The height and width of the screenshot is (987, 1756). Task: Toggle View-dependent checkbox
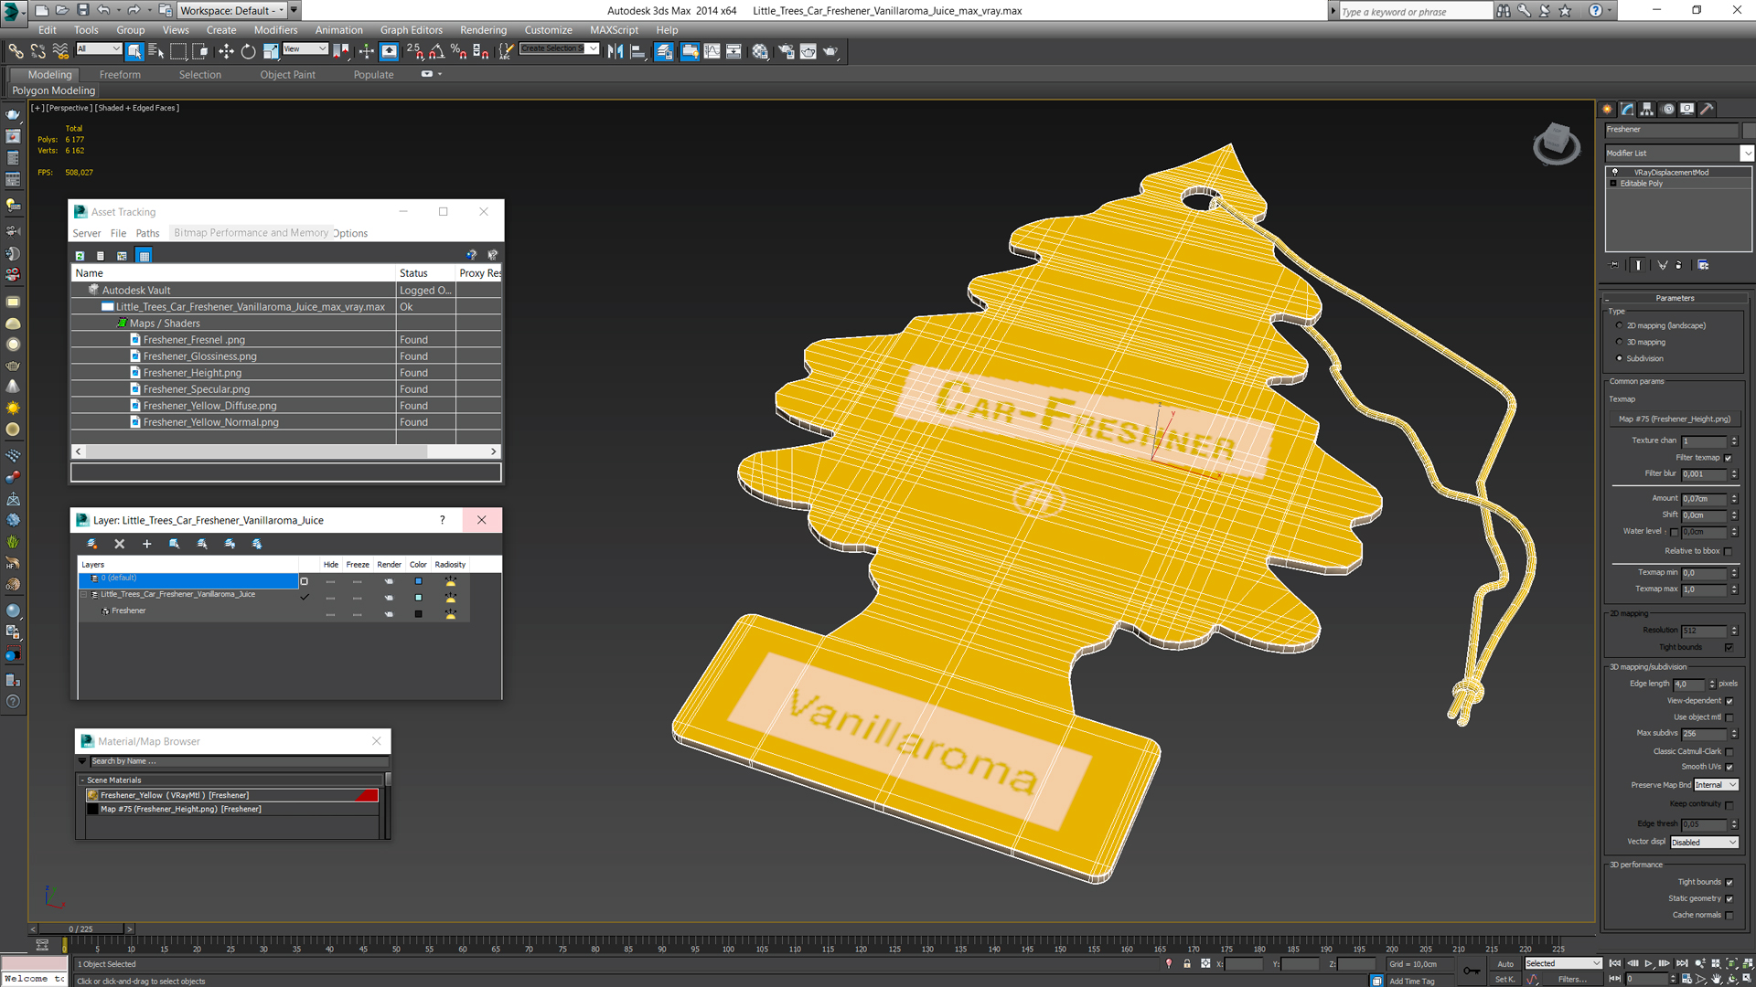(x=1729, y=701)
